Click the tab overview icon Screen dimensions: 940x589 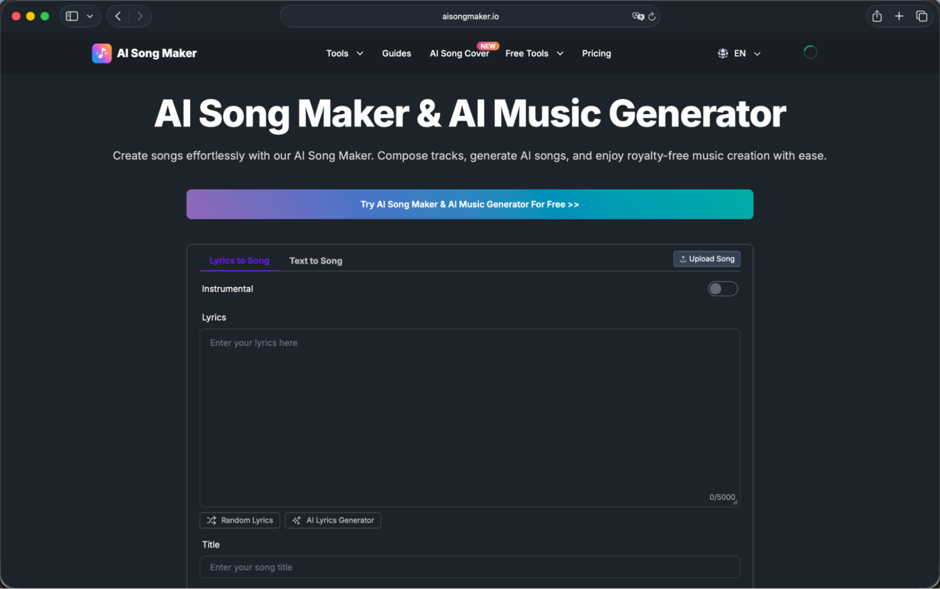921,16
